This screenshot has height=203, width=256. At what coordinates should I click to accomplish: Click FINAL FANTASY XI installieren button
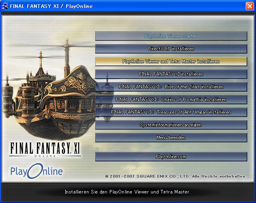click(171, 74)
